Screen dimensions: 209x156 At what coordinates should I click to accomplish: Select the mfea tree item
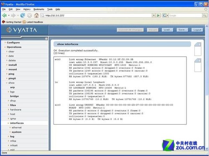click(x=13, y=141)
